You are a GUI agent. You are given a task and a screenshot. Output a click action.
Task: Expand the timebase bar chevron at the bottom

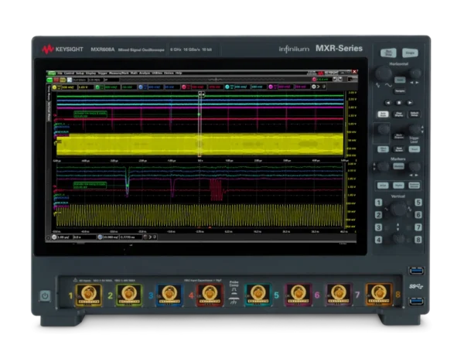point(150,237)
